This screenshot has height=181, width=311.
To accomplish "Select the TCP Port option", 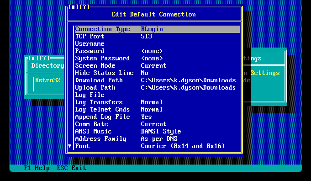I will click(x=158, y=36).
